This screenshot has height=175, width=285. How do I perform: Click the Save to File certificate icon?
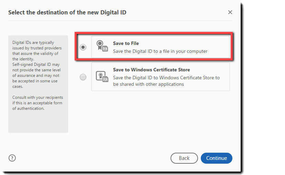point(101,46)
